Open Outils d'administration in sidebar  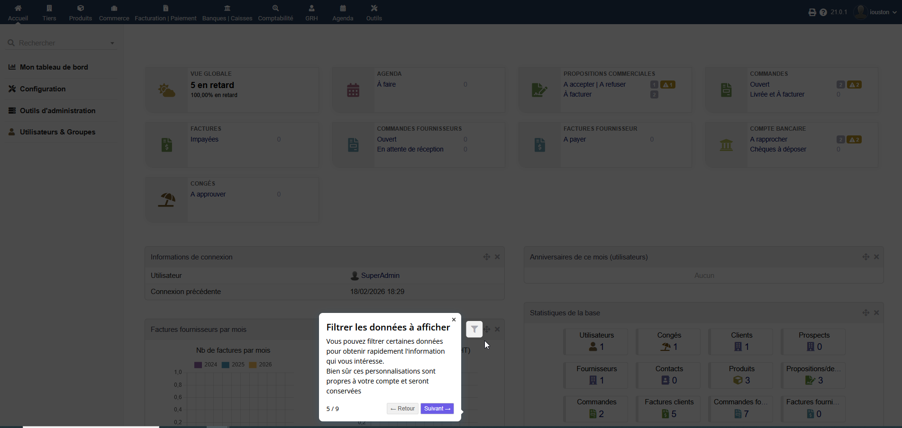pos(58,110)
